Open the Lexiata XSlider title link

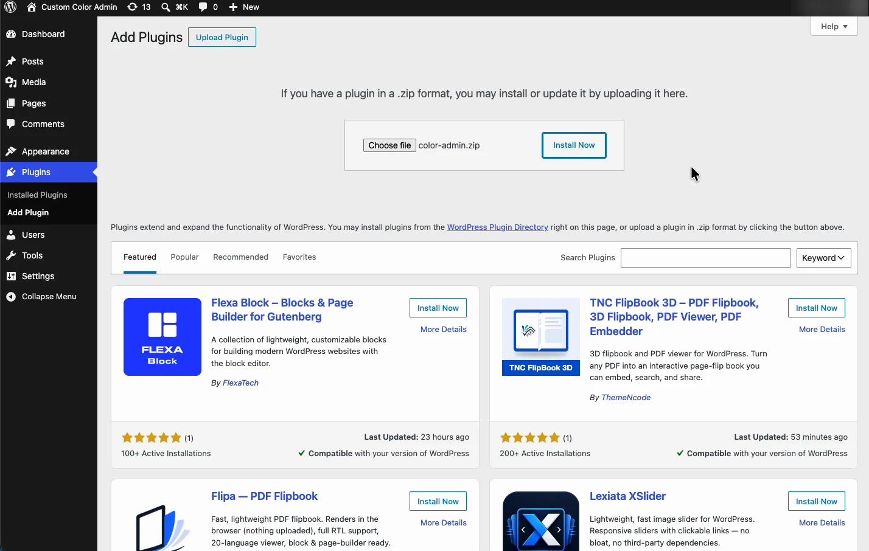(627, 496)
